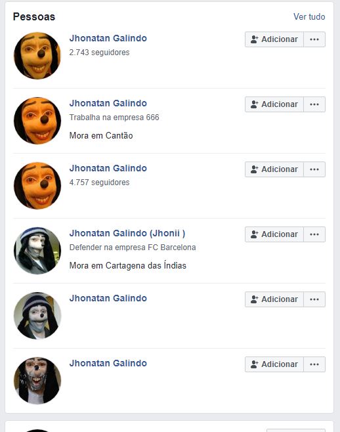The image size is (340, 432).
Task: Select the profile picture of the fifth Jhonatan Galindo
Action: click(37, 316)
